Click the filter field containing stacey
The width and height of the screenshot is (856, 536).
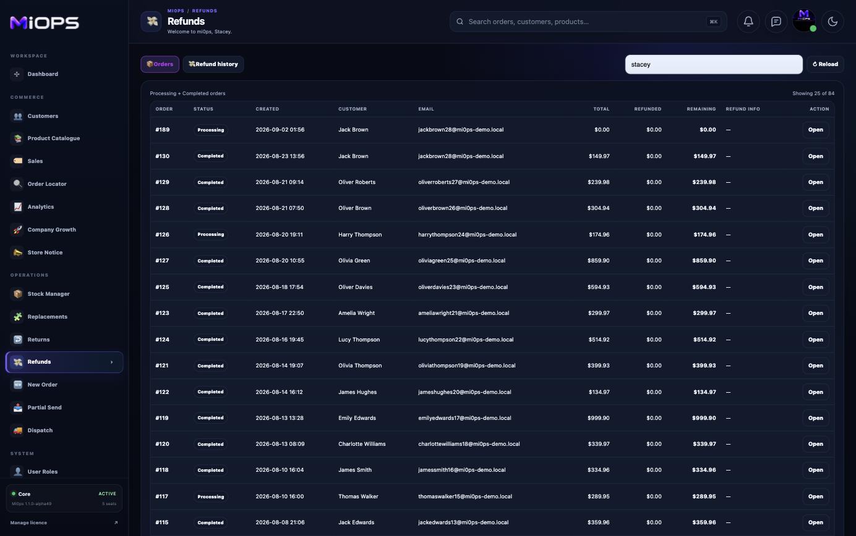714,64
